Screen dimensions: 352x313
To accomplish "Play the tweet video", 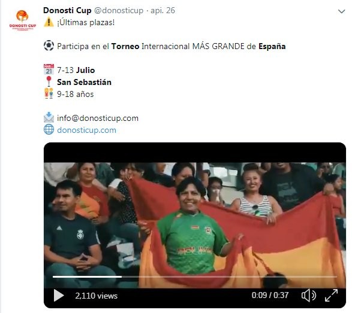I will pos(59,296).
